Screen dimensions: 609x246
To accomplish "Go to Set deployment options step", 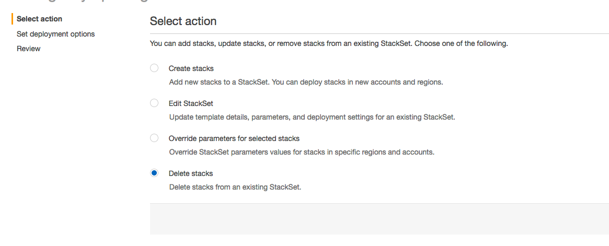I will 55,34.
